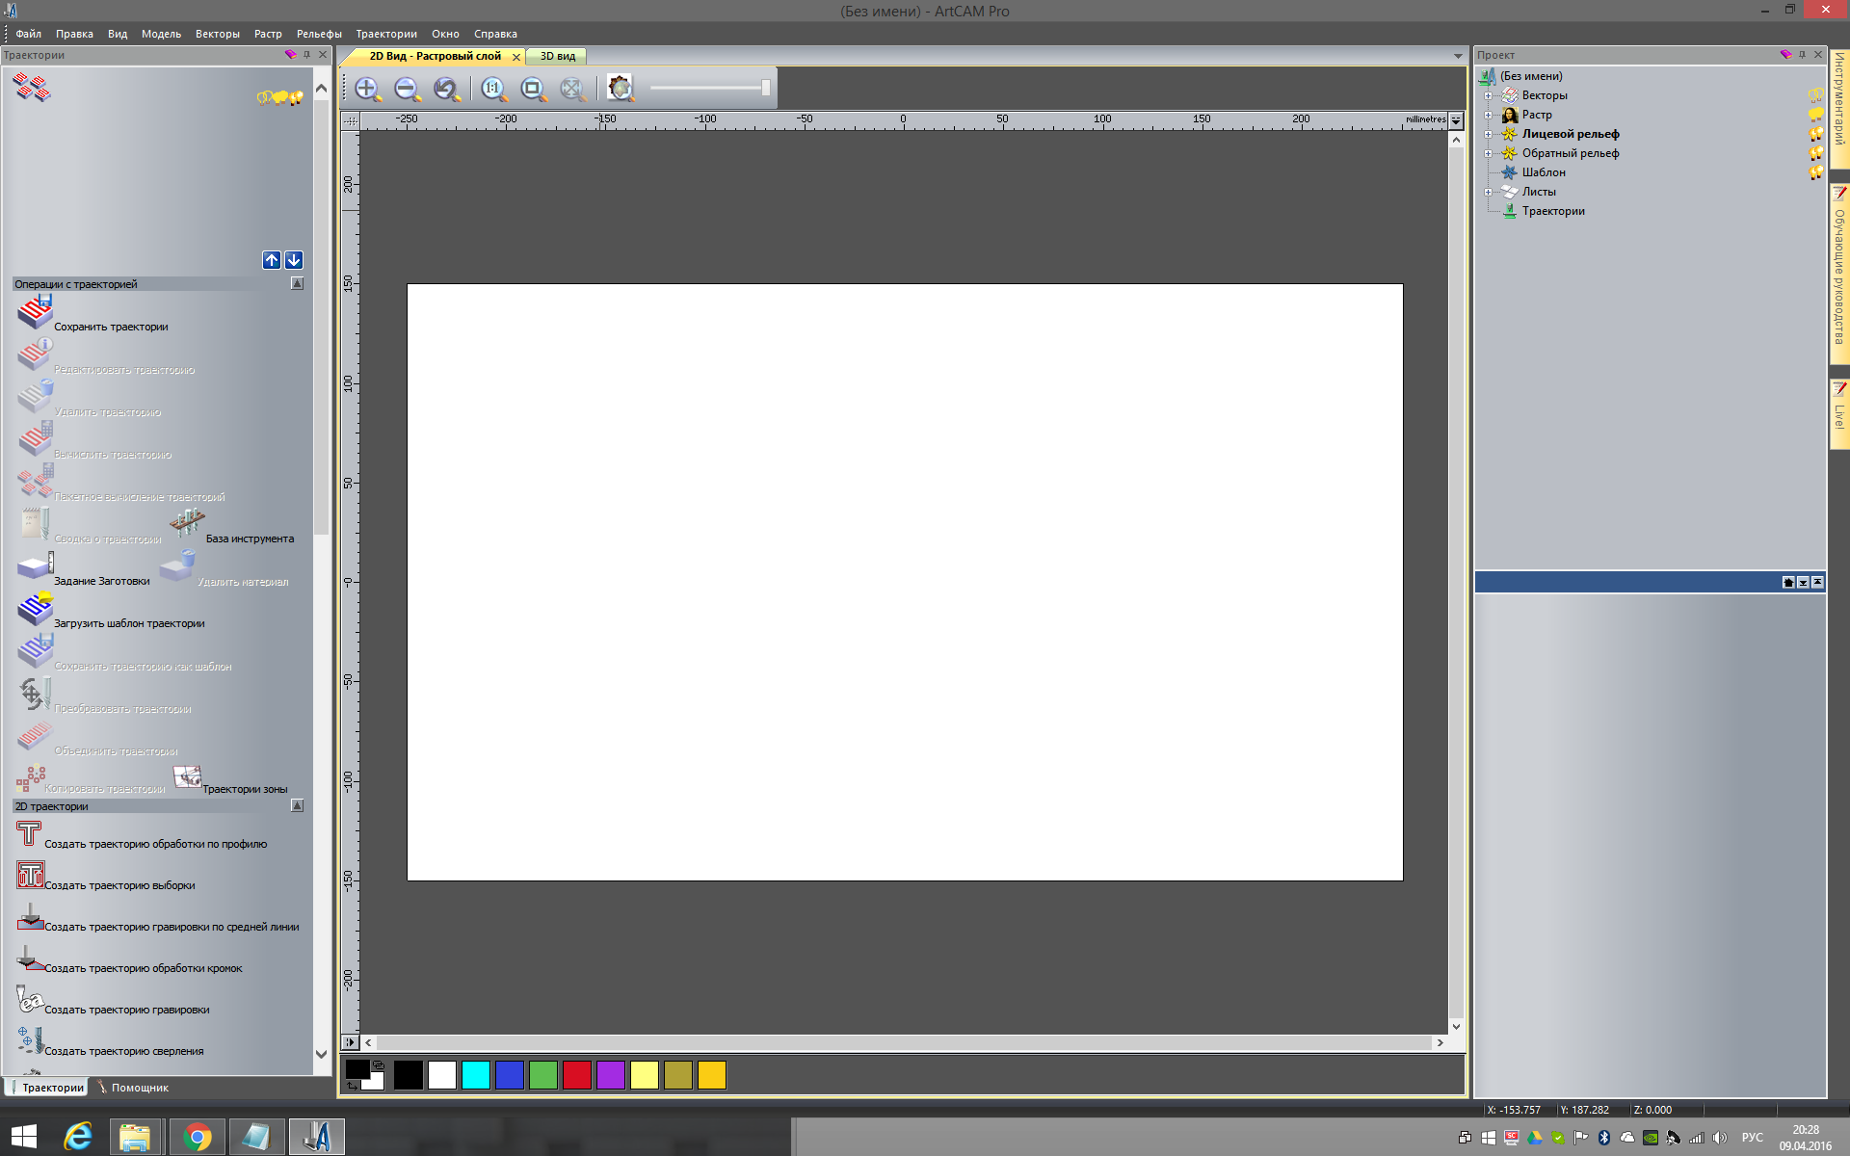Toggle Растр layer visibility bulb

[1815, 115]
